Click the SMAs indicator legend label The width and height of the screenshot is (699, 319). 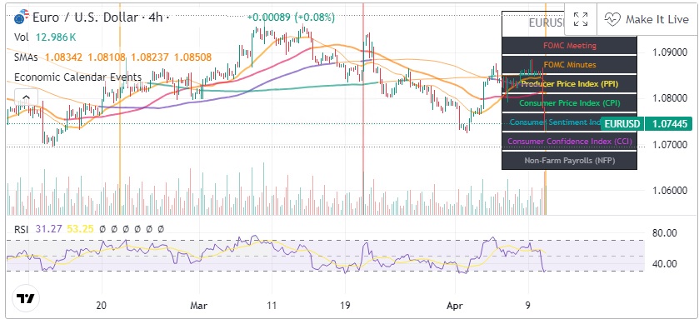click(26, 57)
